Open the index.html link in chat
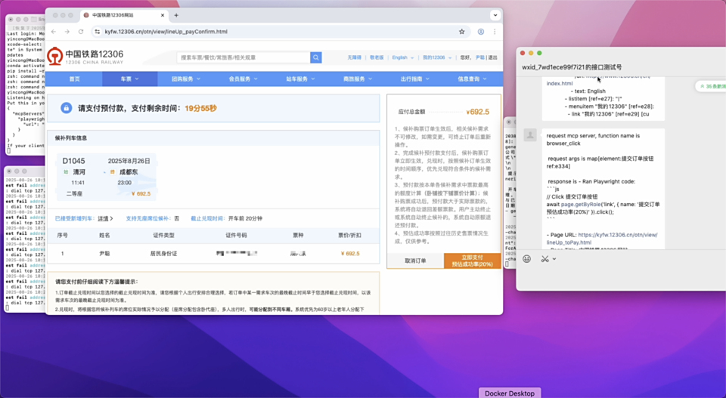Screen dimensions: 726x398 [560, 84]
